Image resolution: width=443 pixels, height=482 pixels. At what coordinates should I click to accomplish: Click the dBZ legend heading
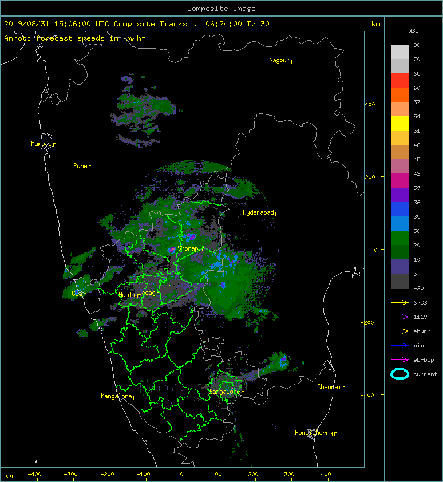[413, 31]
